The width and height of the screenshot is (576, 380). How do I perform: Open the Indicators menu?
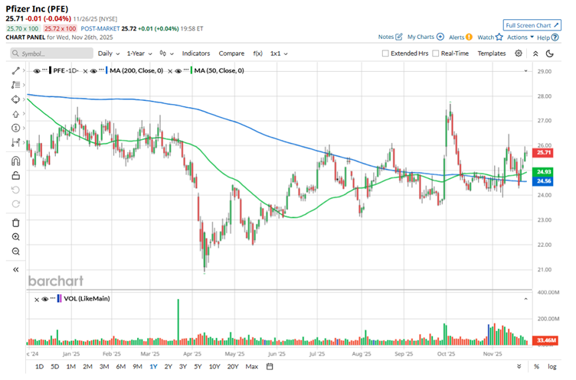pos(196,54)
